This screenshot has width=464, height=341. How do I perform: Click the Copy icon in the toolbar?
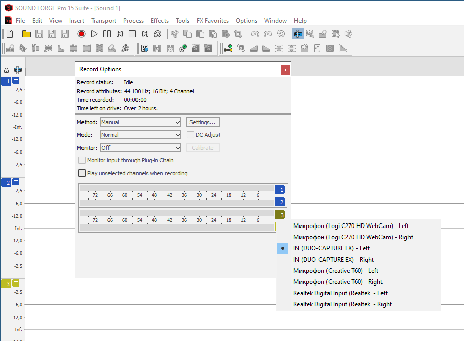pyautogui.click(x=187, y=34)
